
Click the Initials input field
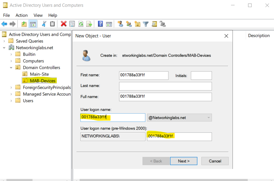201,75
